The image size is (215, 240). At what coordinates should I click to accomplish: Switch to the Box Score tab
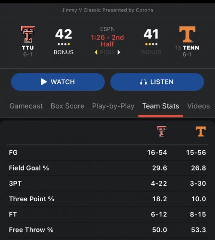pyautogui.click(x=67, y=106)
